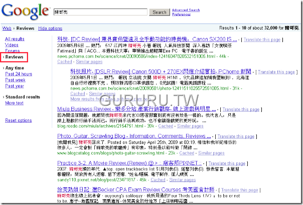Translate the Practice 3-2 Movie Review page
Screen dimensions: 303x205
click(227, 163)
